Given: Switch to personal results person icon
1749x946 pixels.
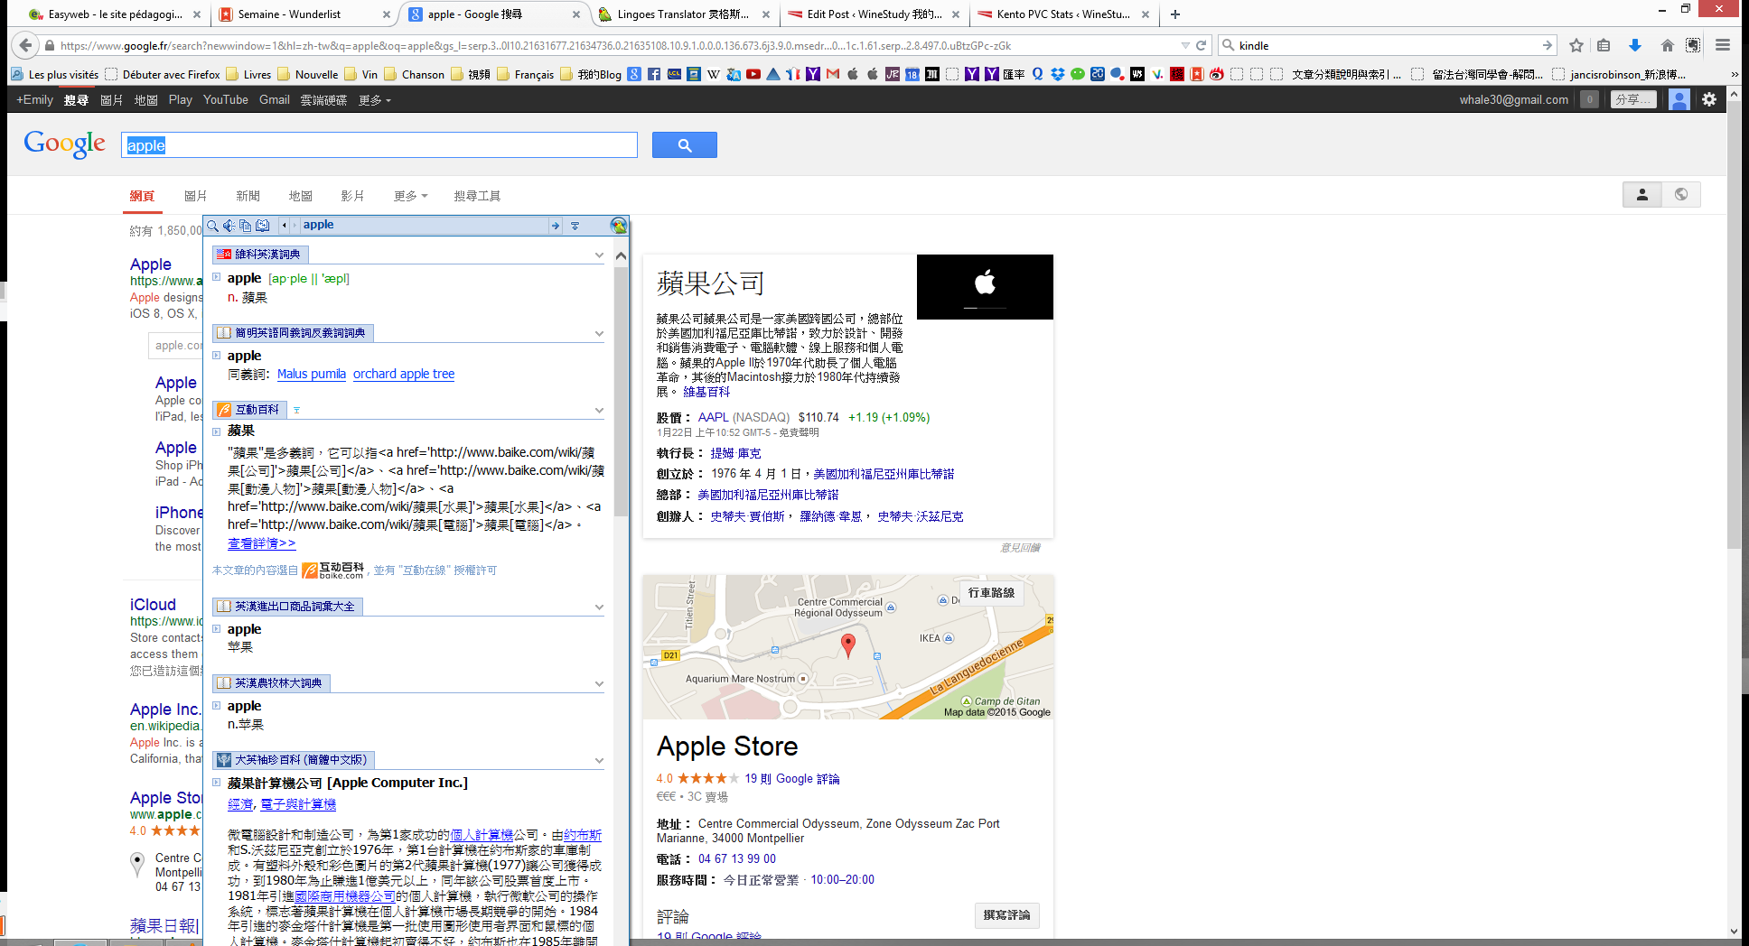Looking at the screenshot, I should pyautogui.click(x=1642, y=194).
